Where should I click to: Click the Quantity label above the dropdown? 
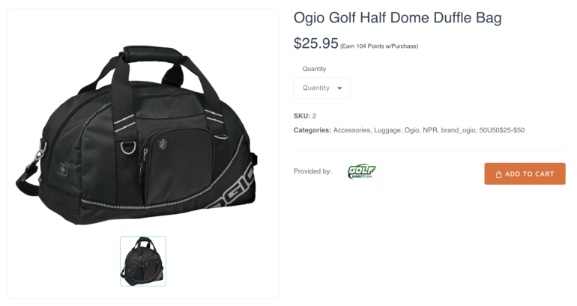(314, 69)
